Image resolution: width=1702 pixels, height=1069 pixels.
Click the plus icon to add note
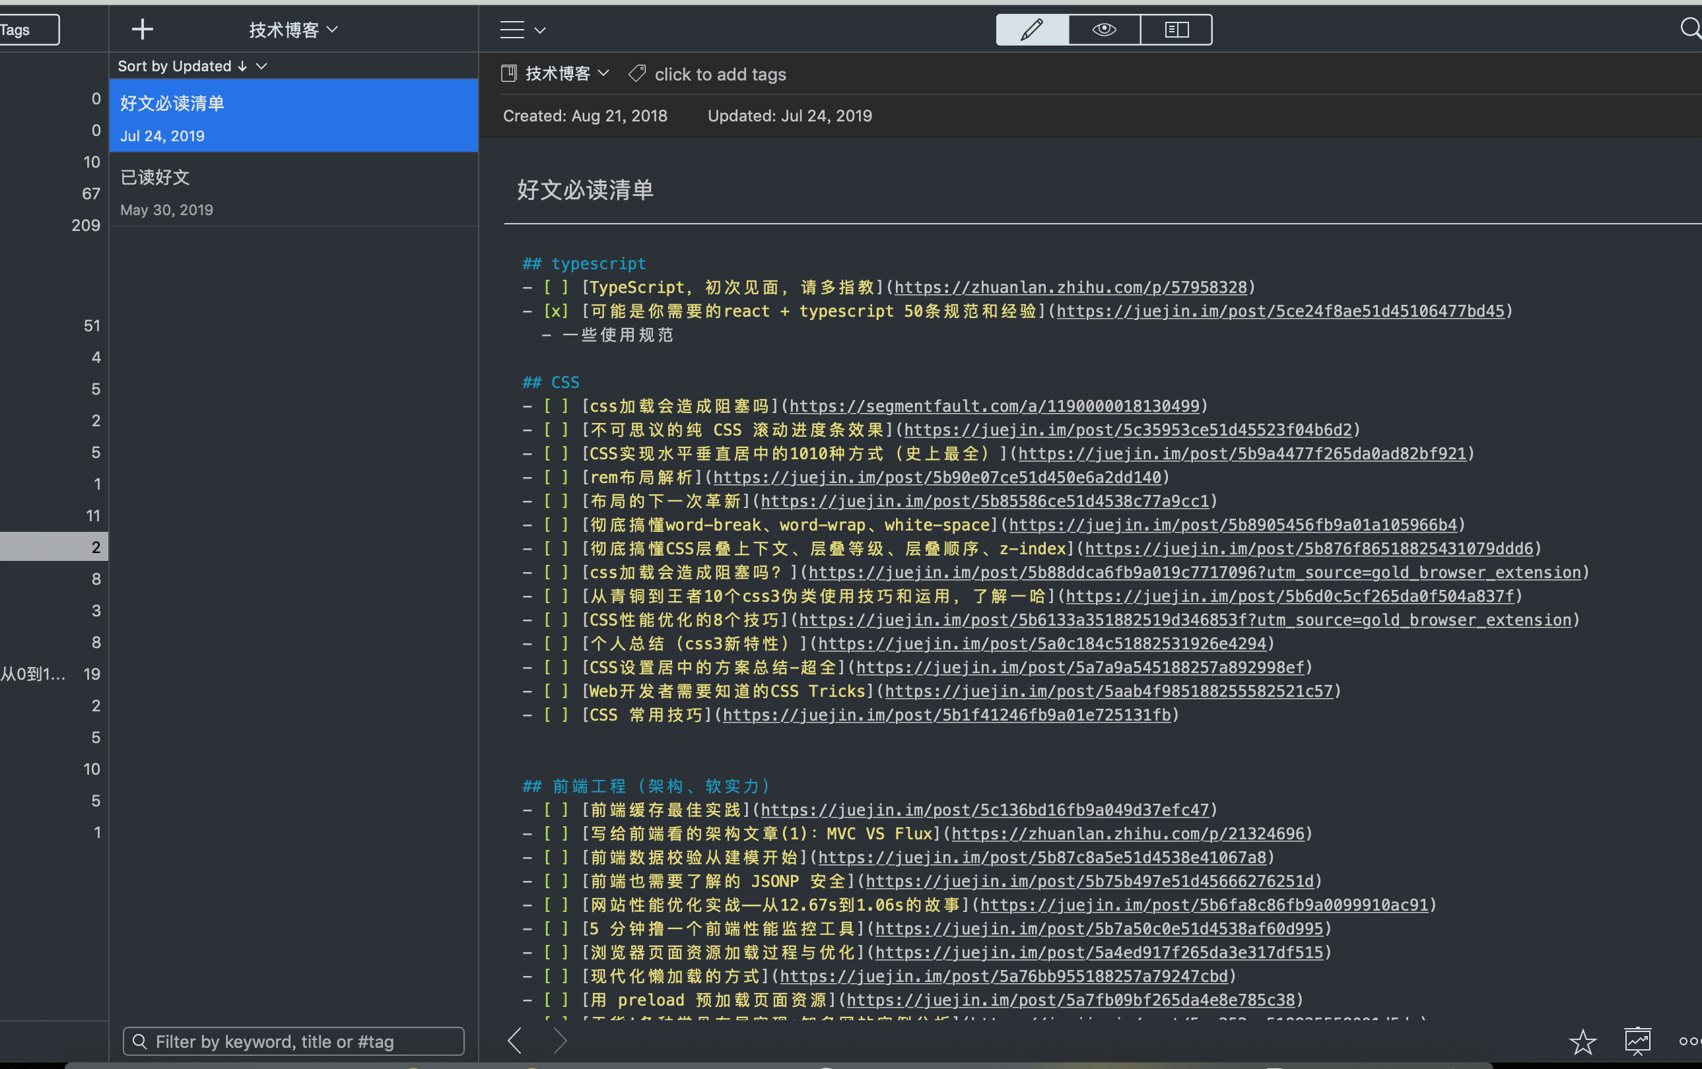(142, 30)
